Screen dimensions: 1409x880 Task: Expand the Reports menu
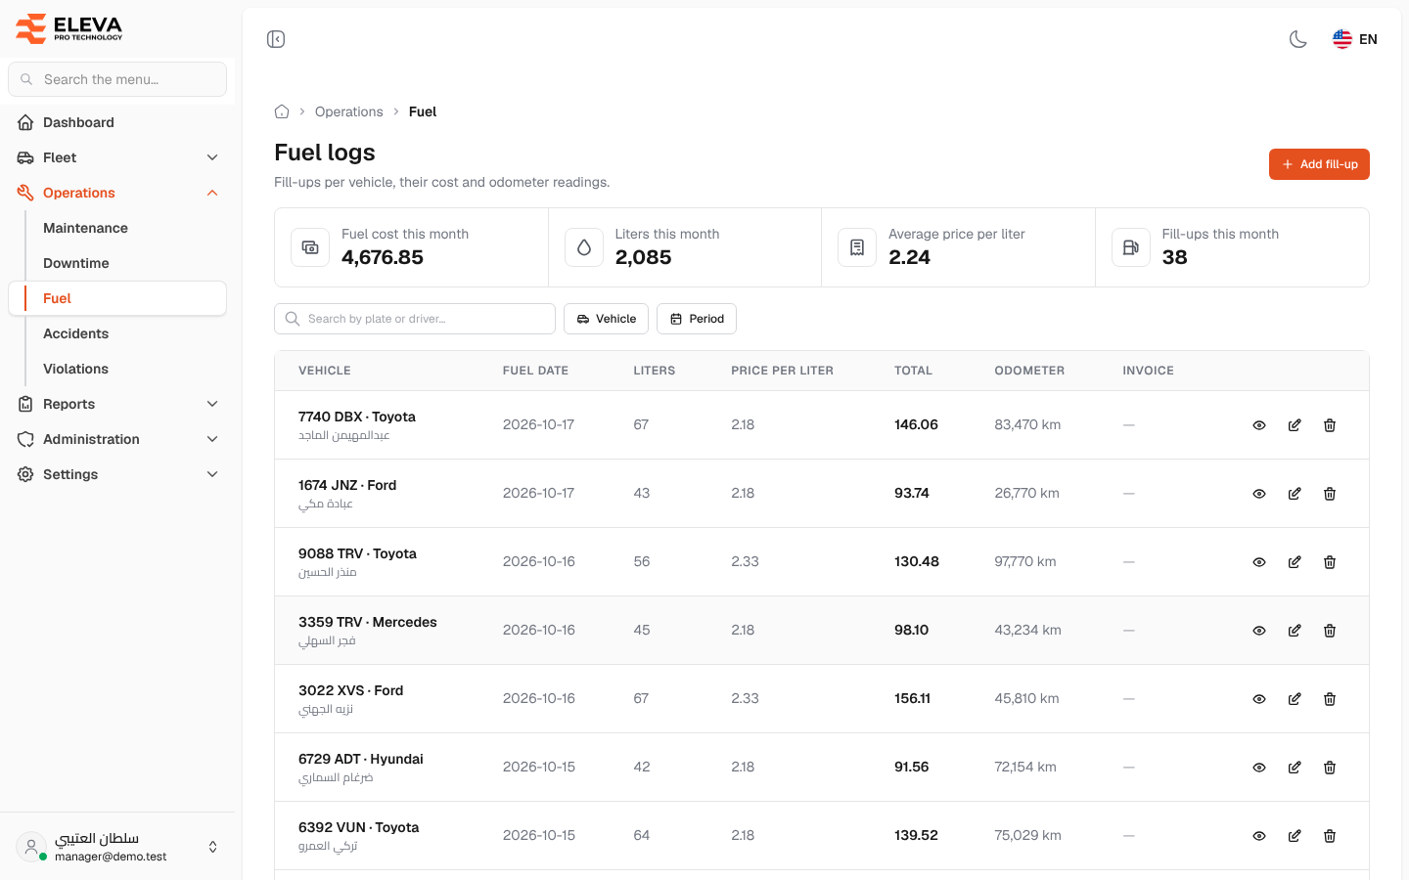point(117,404)
